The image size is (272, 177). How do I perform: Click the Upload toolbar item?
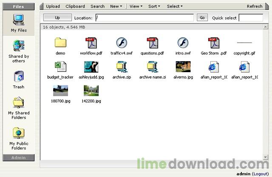(53, 6)
